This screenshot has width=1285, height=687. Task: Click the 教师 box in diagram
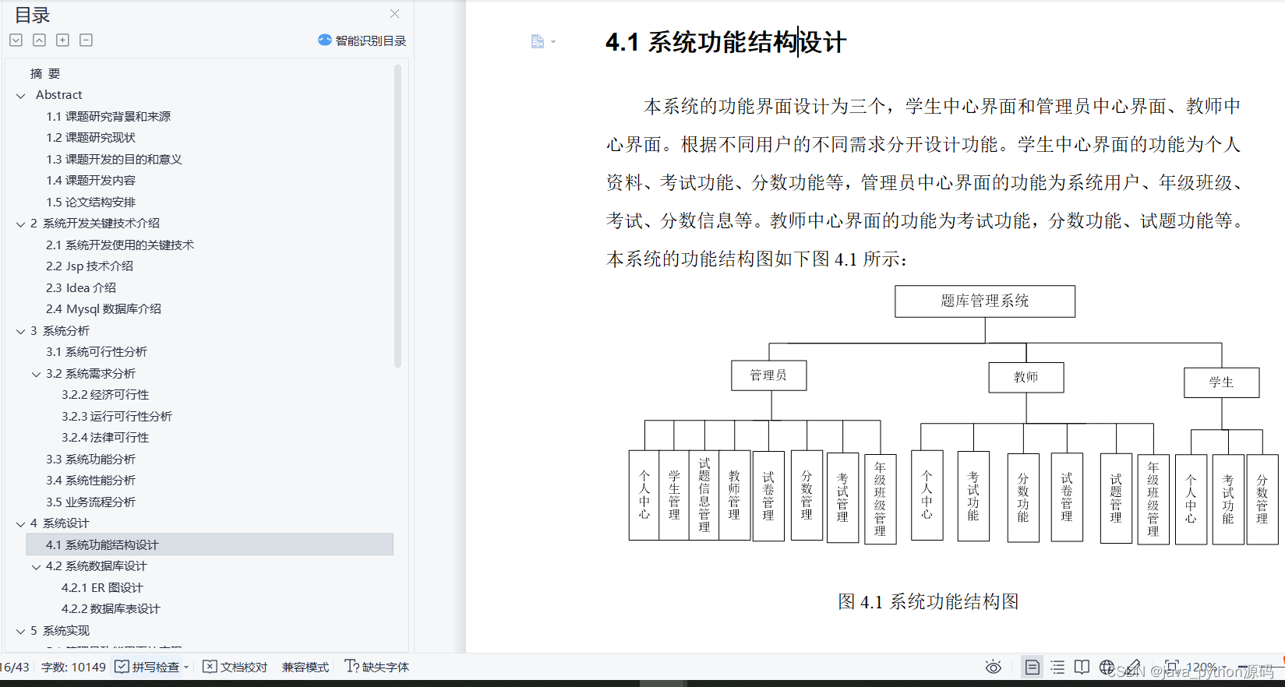tap(1026, 377)
